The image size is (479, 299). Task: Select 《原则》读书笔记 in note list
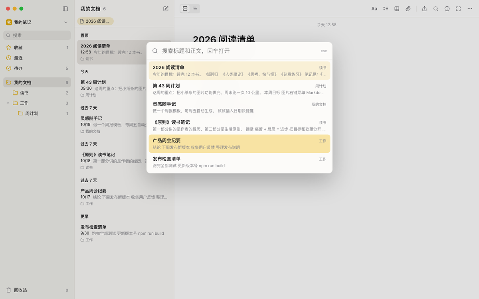(124, 161)
